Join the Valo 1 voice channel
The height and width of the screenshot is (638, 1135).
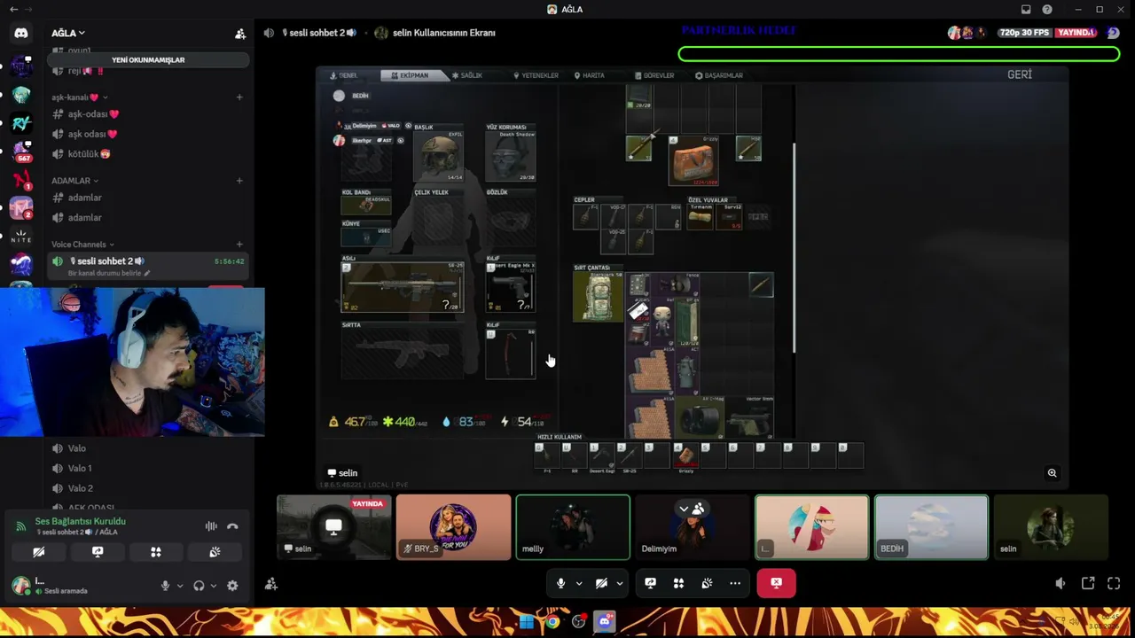147,468
